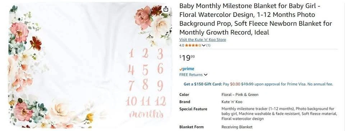
Task: Click the Get a $150 Gift Card offer
Action: tap(203, 84)
